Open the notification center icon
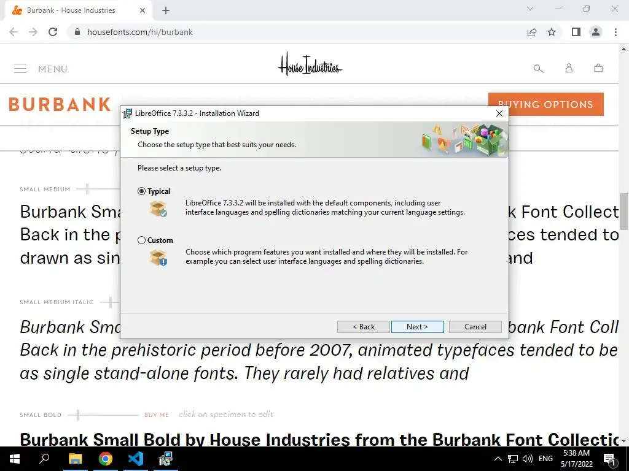Screen dimensions: 629x471 [609, 459]
